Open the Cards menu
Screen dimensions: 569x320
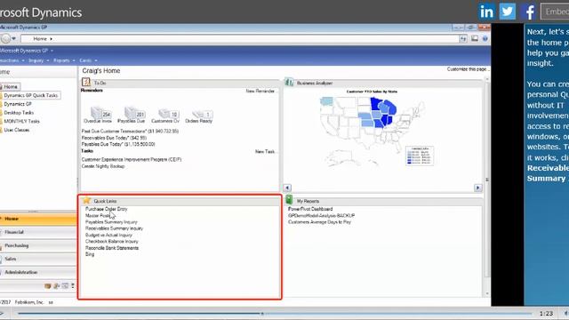pos(88,60)
